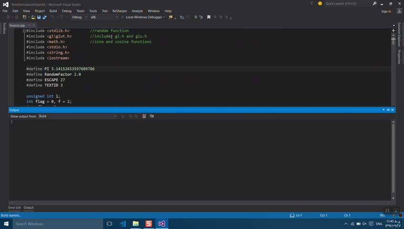Open the Windows Start menu
Image resolution: width=404 pixels, height=229 pixels.
6,224
